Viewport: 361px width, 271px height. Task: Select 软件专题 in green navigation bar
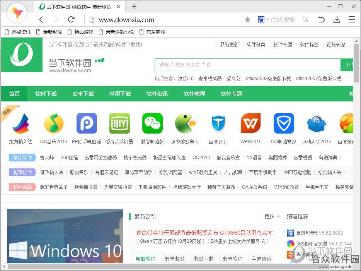point(232,94)
